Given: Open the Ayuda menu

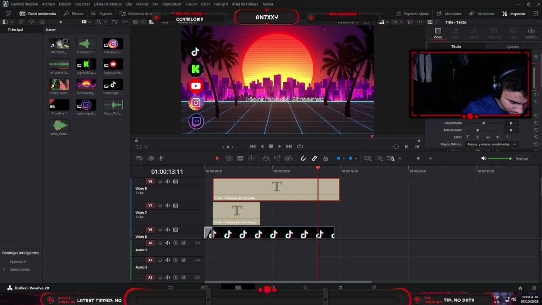Looking at the screenshot, I should click(x=268, y=4).
